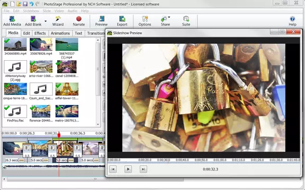Jump to the preview start with the rewind button
Image resolution: width=305 pixels, height=190 pixels.
click(x=113, y=169)
